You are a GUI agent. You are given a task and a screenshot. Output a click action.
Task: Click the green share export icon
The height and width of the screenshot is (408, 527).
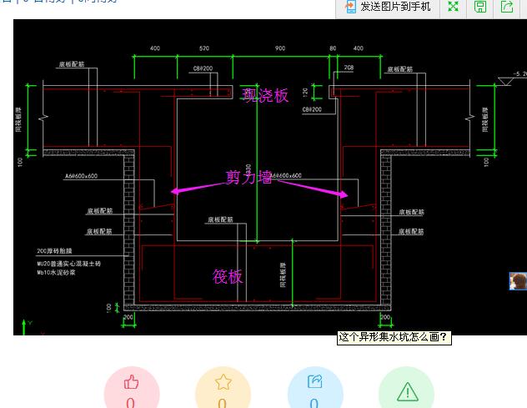[x=507, y=7]
